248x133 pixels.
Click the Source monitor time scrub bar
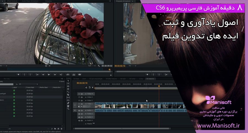pos(55,70)
